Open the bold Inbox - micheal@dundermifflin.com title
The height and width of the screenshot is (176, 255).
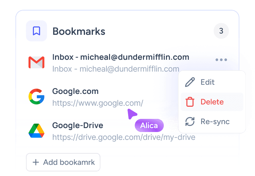(x=121, y=57)
